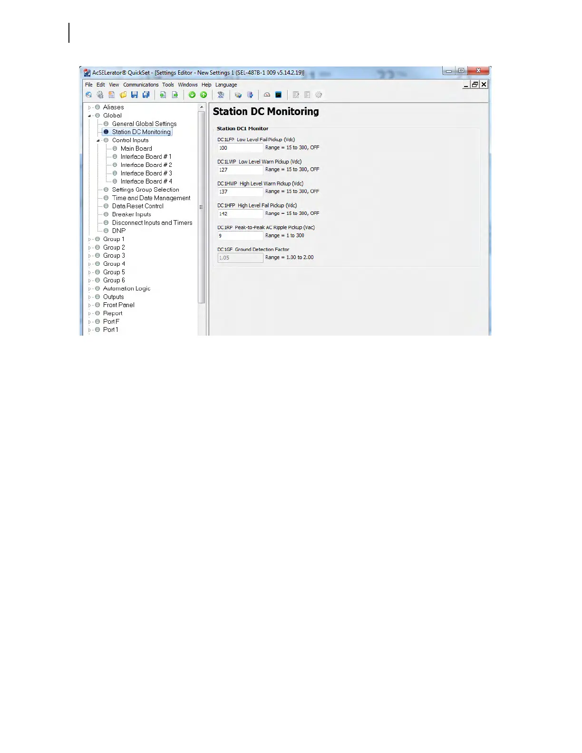
Task: Click the database-with-checkmark icon in the toolbar
Action: (x=238, y=95)
